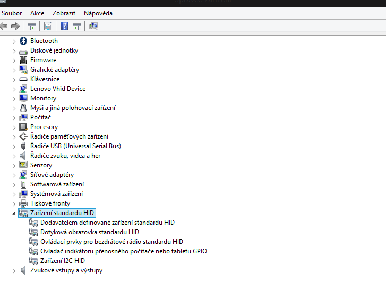The height and width of the screenshot is (282, 386).
Task: Select Dodavatelem definované zařízení standardu HID
Action: click(x=107, y=223)
